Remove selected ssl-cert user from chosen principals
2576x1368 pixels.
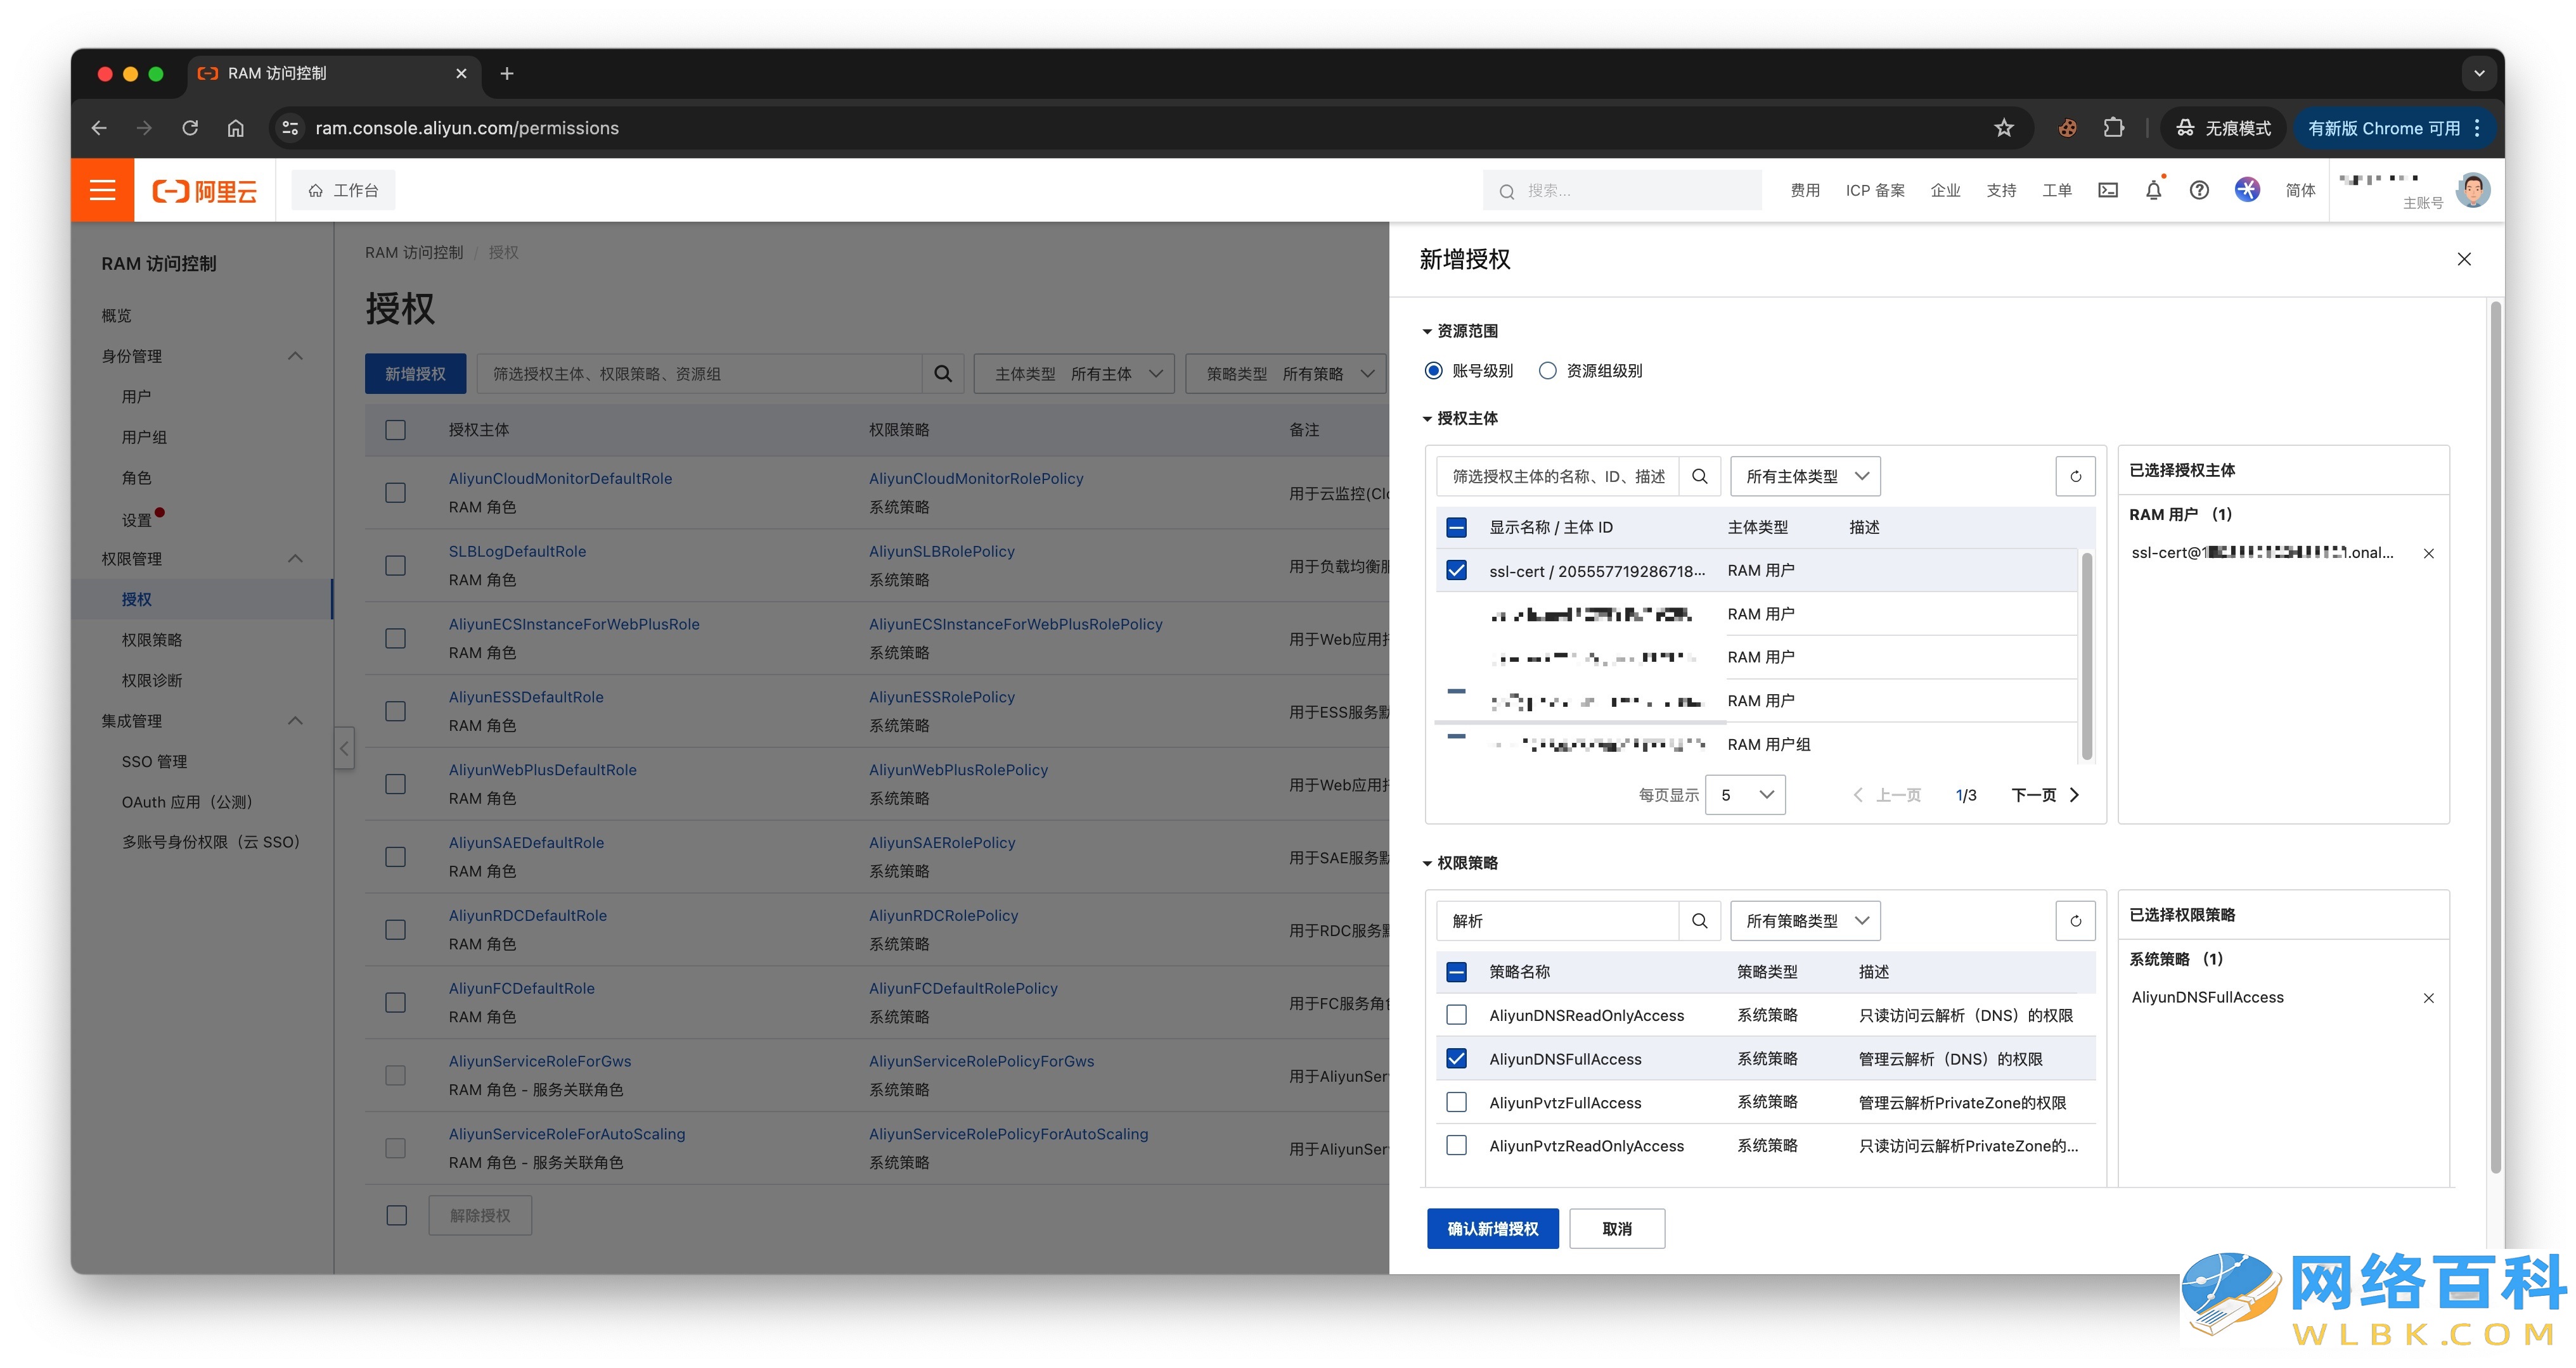(x=2428, y=554)
